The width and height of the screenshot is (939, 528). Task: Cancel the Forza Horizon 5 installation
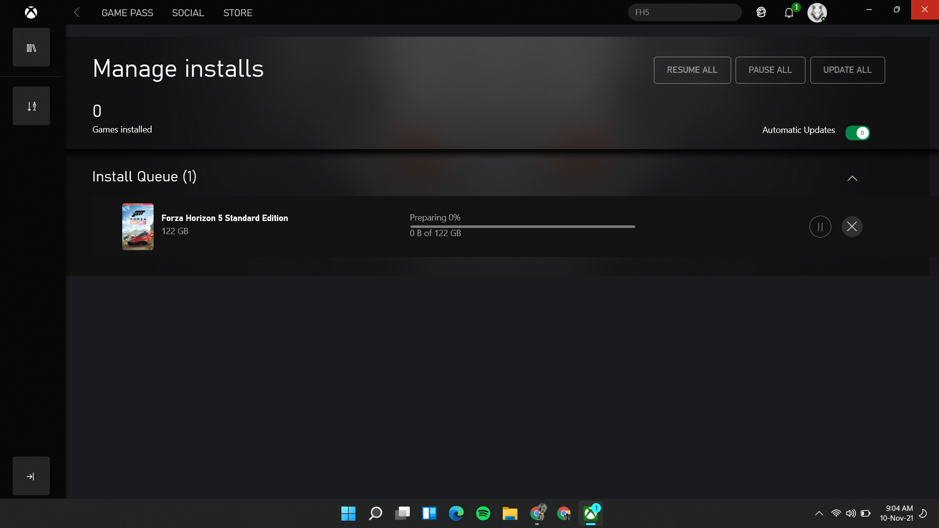click(x=851, y=226)
